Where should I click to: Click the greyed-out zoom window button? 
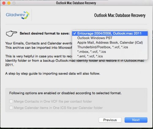[x=14, y=3]
